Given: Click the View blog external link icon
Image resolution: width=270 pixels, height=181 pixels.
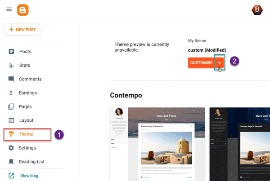Looking at the screenshot, I should [11, 176].
